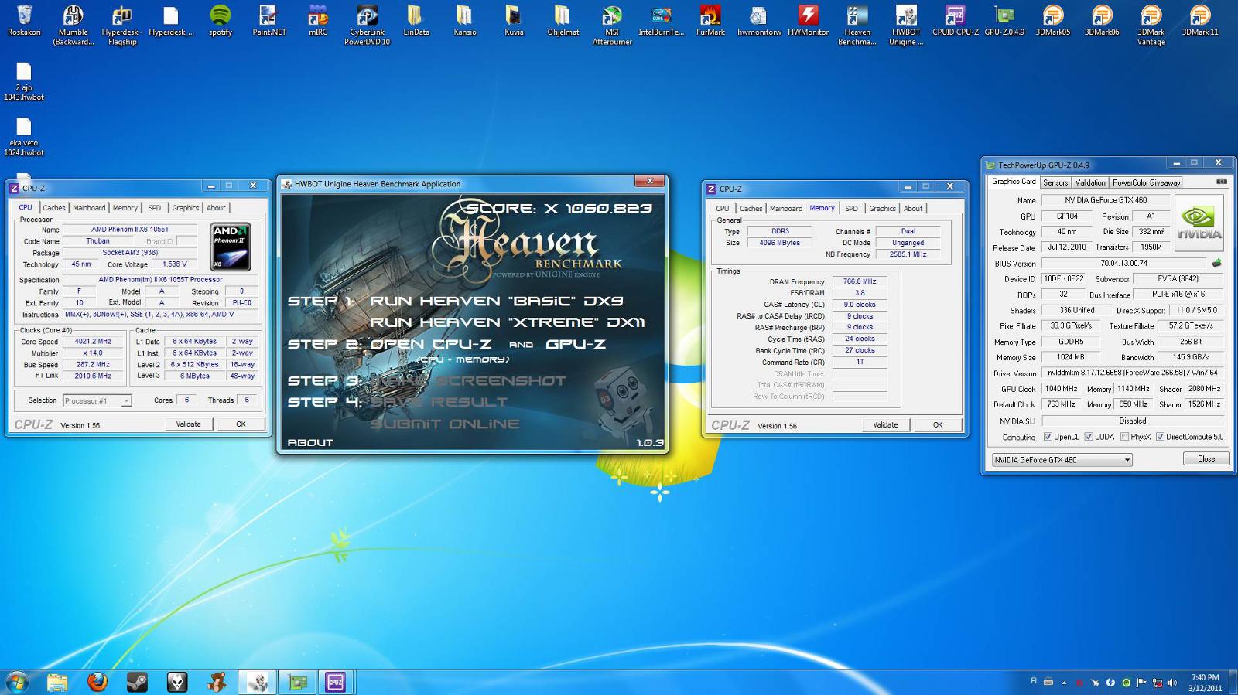The image size is (1238, 695).
Task: Click the BIOS Version value 70.04.13.00.74
Action: 1123,264
